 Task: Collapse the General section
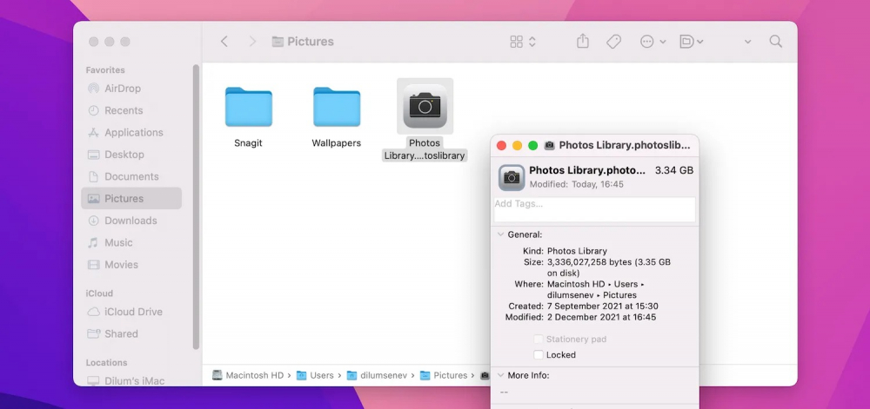pyautogui.click(x=500, y=234)
